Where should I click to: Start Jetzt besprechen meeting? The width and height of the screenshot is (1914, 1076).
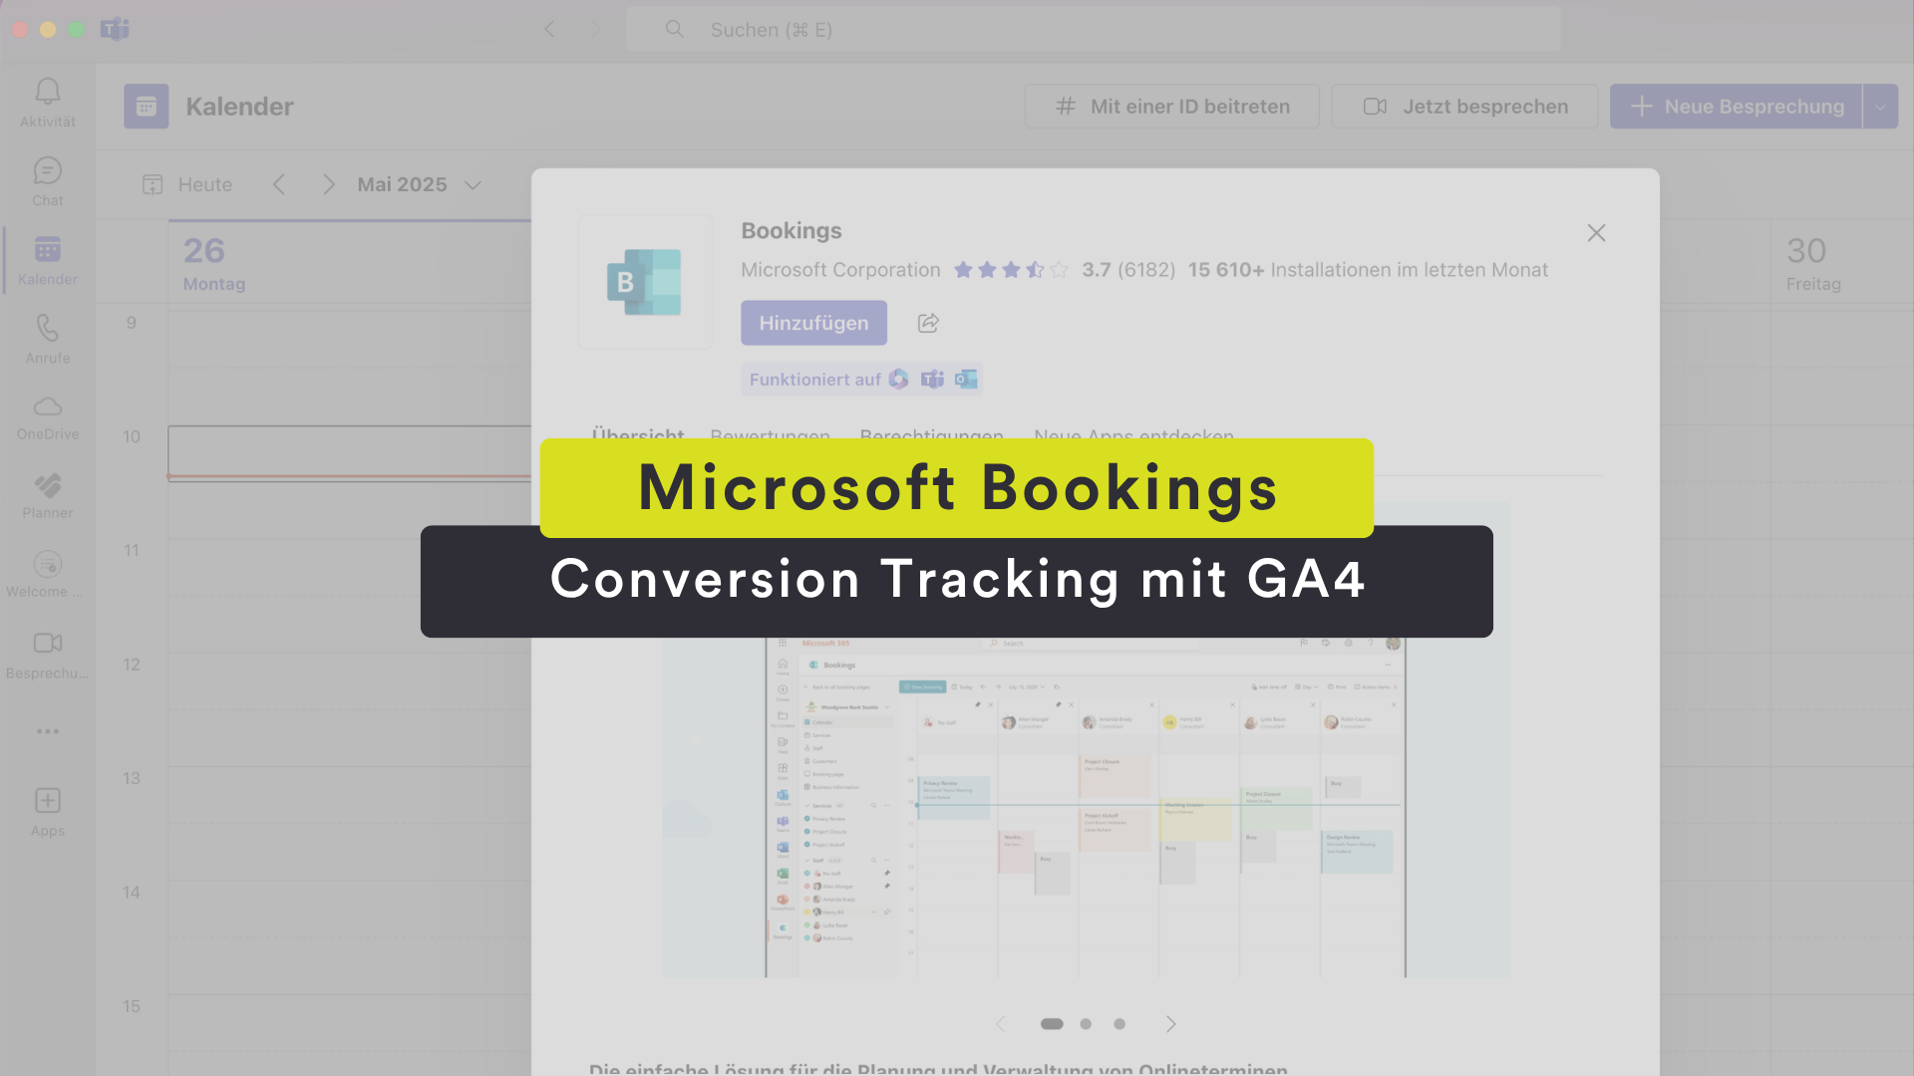(1465, 107)
